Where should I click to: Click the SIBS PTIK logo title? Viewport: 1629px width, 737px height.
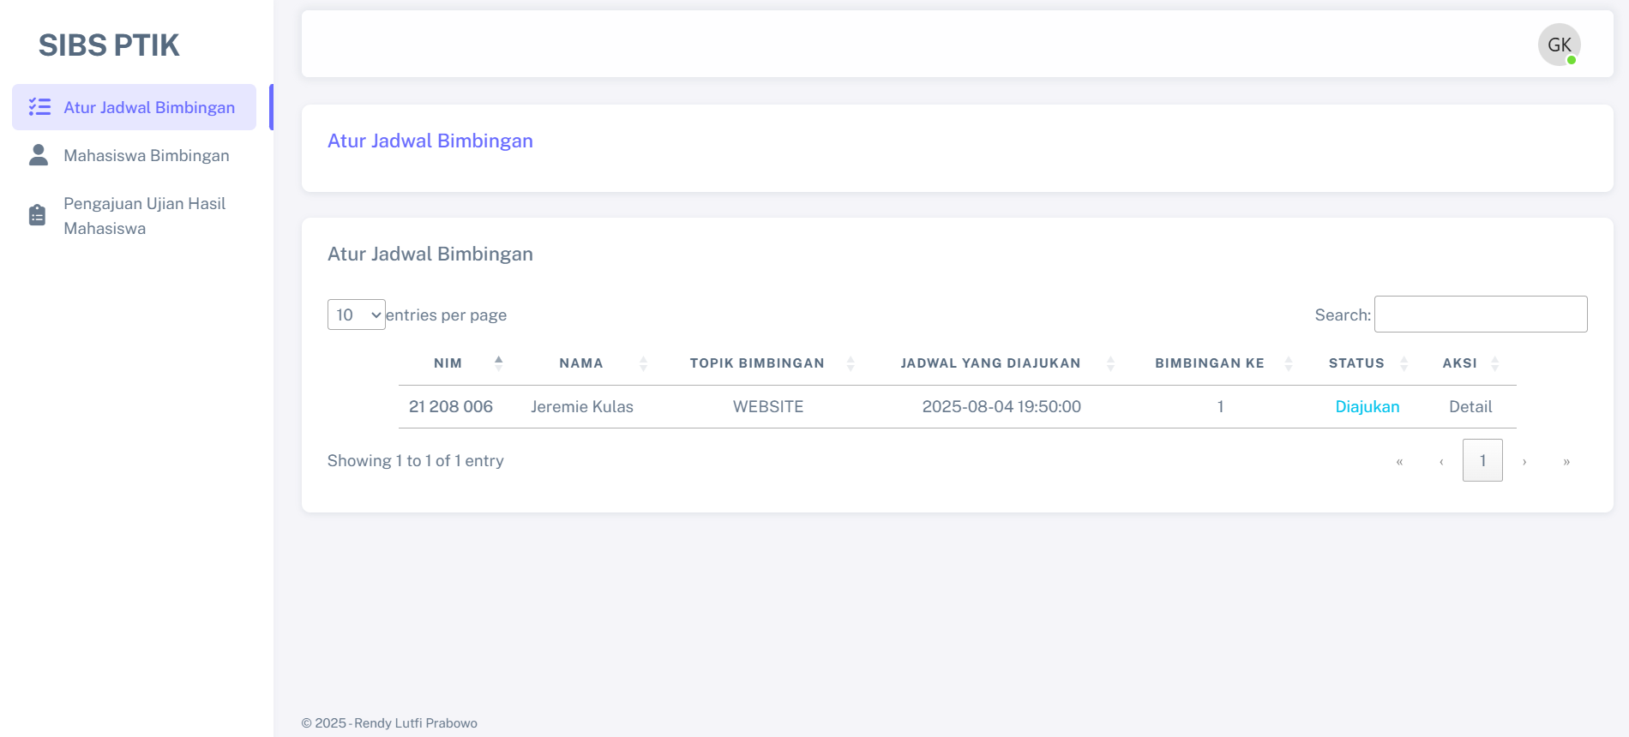[x=109, y=45]
